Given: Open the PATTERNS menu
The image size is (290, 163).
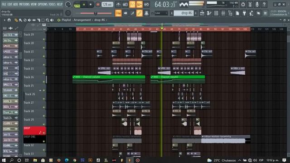Looking at the screenshot, I should pyautogui.click(x=24, y=4).
